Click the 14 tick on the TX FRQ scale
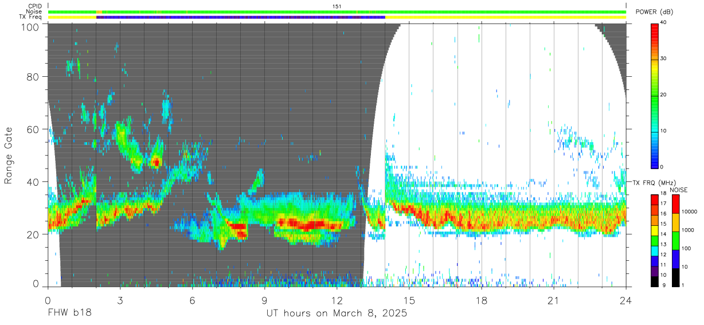 point(664,234)
